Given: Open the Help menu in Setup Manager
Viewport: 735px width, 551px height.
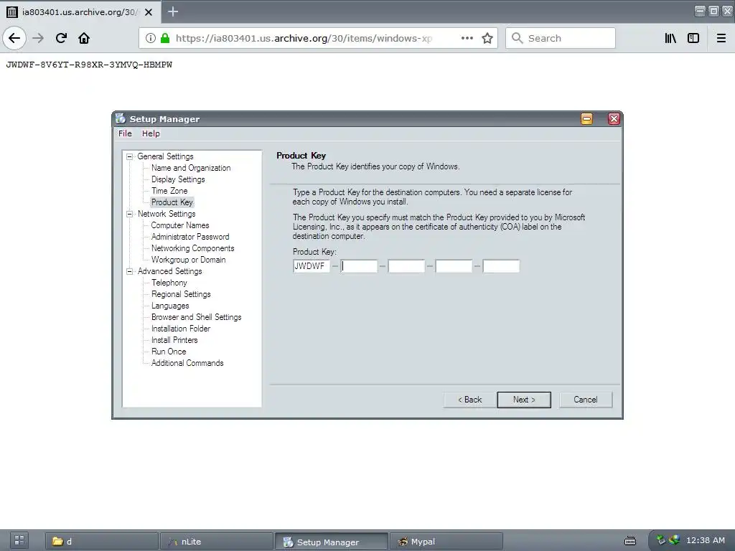Looking at the screenshot, I should (151, 133).
